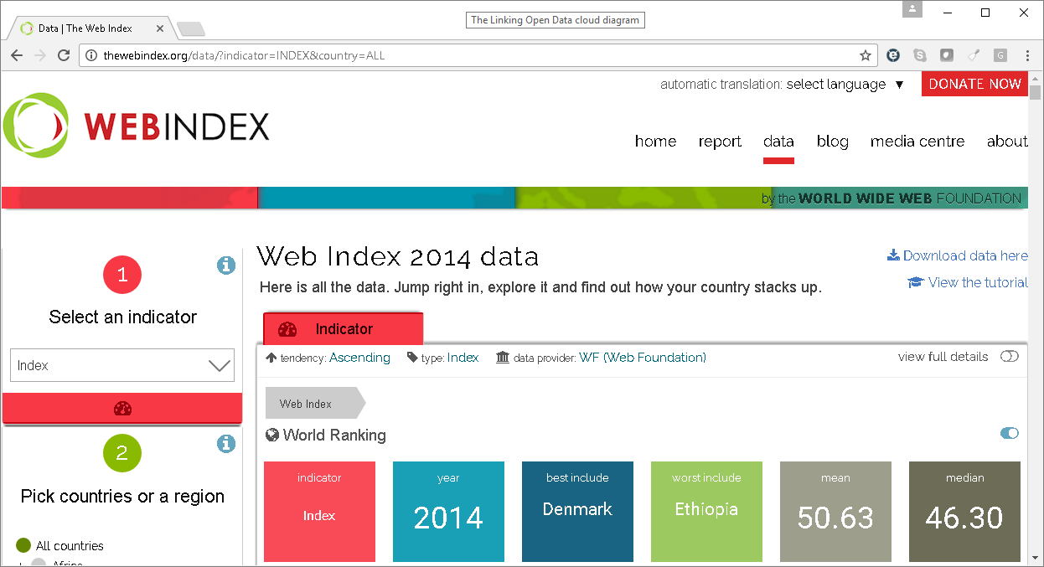This screenshot has width=1044, height=567.
Task: Click the browser back arrow
Action: point(17,55)
